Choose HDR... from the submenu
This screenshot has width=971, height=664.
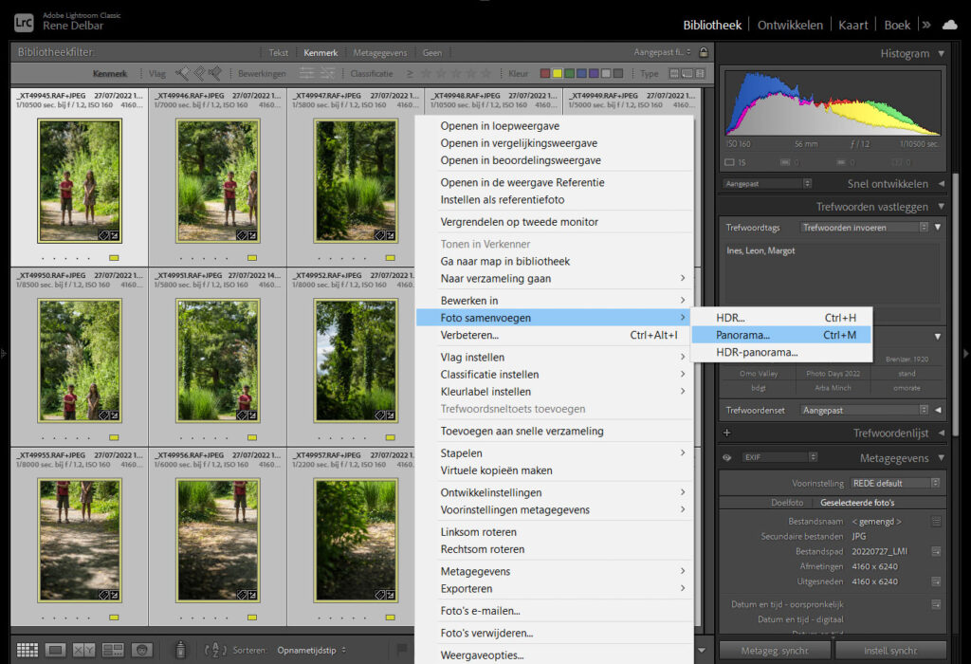[x=781, y=318]
